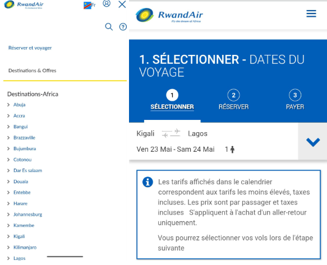Select step 3 Payer tab

tap(295, 100)
